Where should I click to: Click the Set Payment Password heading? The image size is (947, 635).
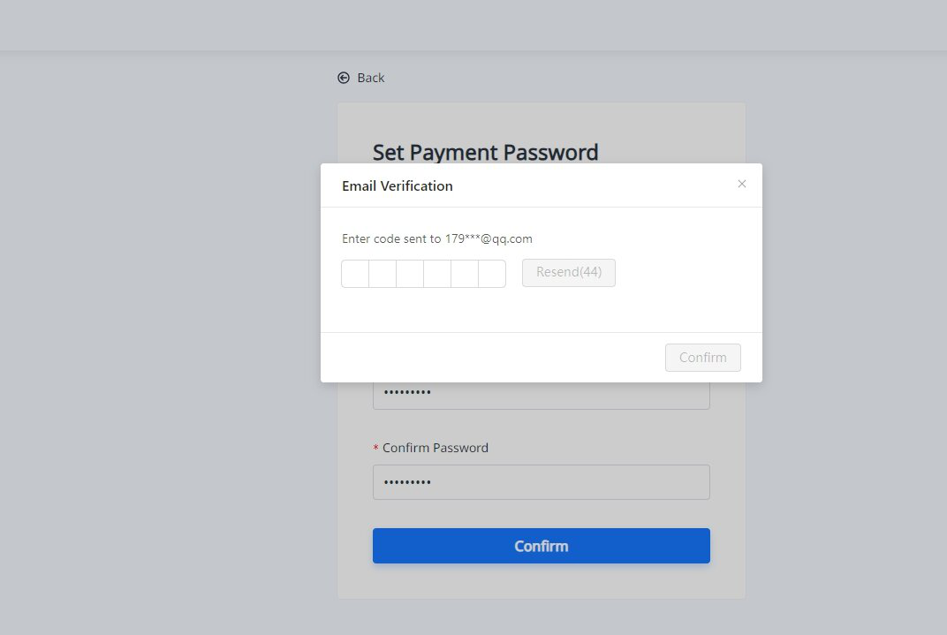(485, 152)
